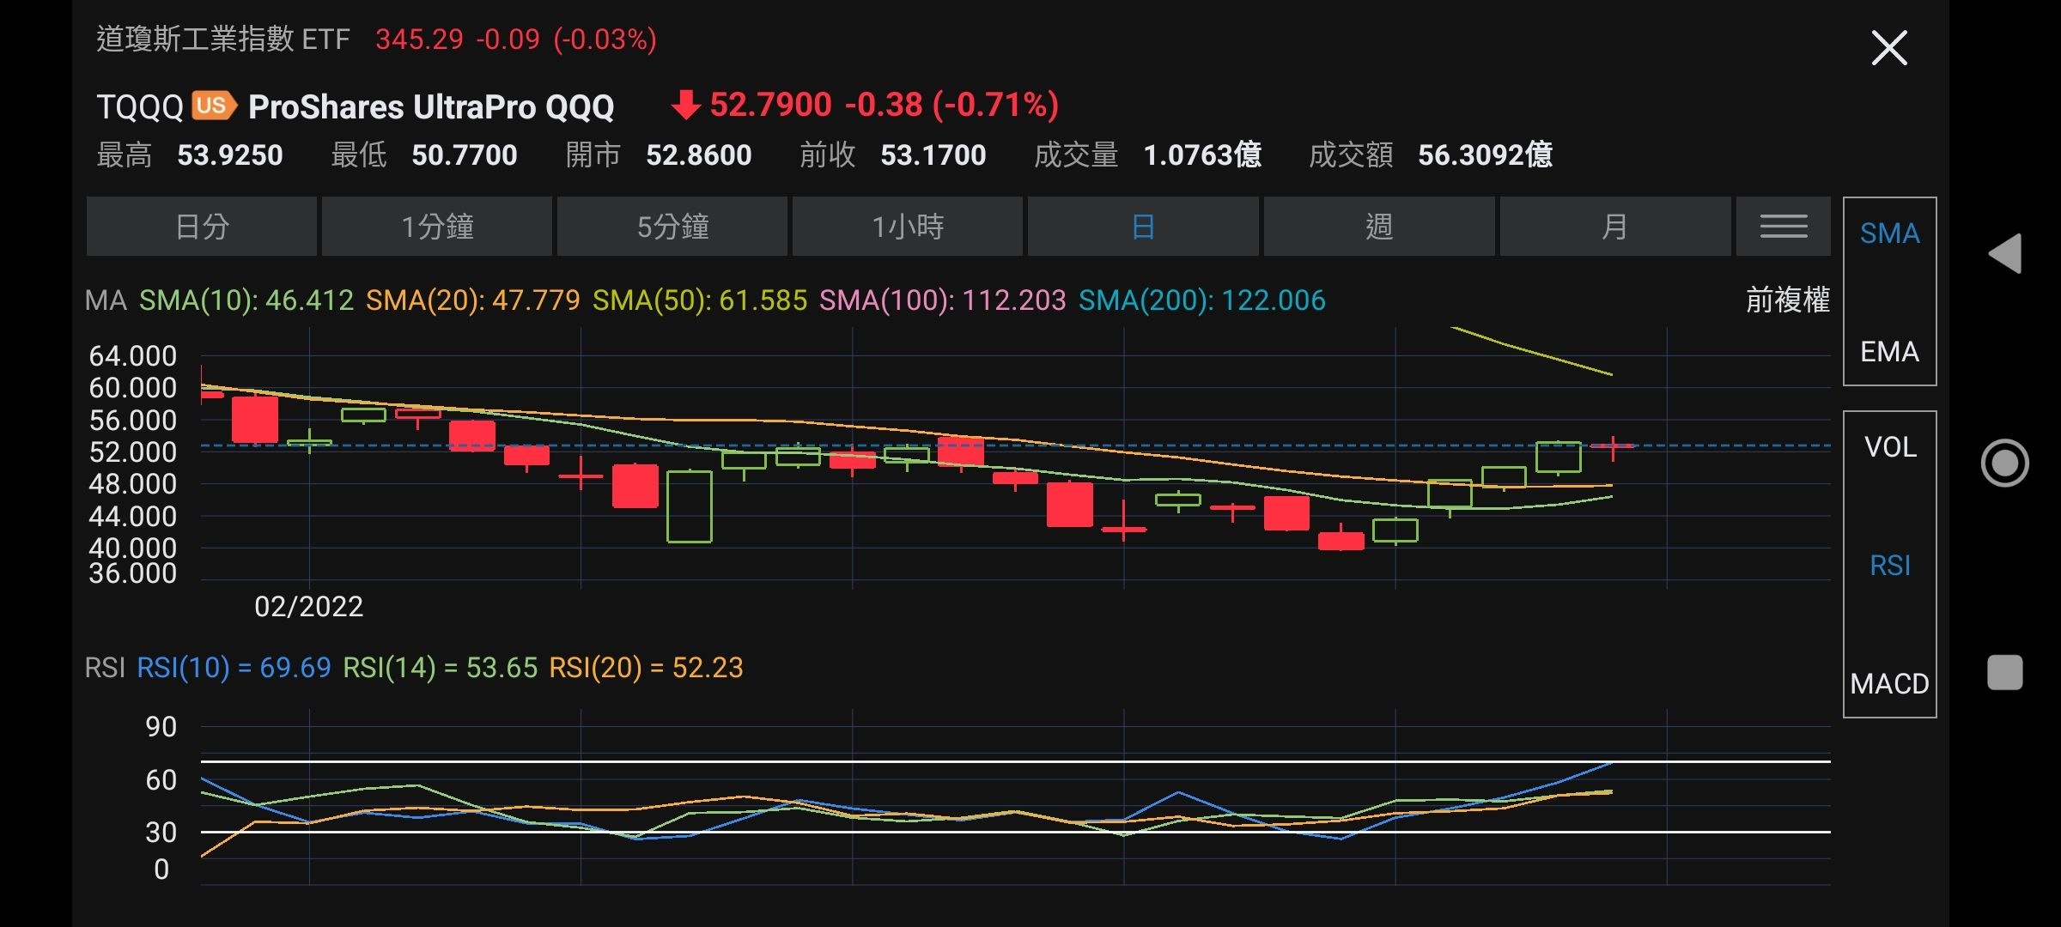This screenshot has width=2061, height=927.
Task: Switch to 5分鐘 timeframe tab
Action: [672, 227]
